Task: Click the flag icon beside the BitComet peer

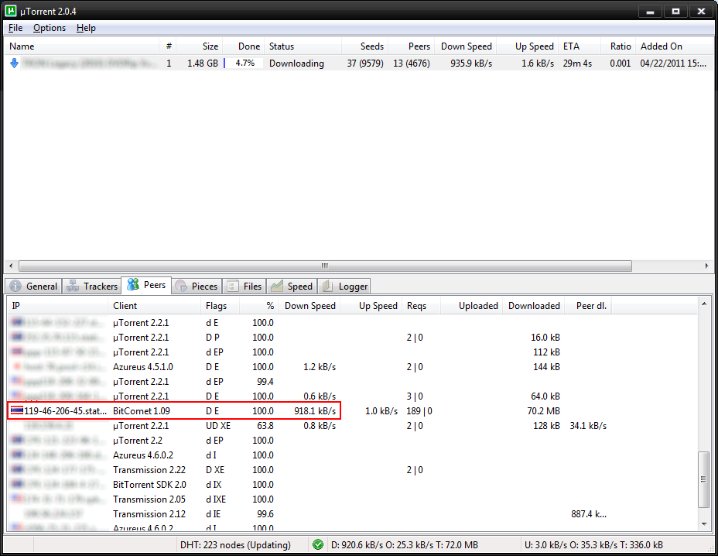Action: pos(16,411)
